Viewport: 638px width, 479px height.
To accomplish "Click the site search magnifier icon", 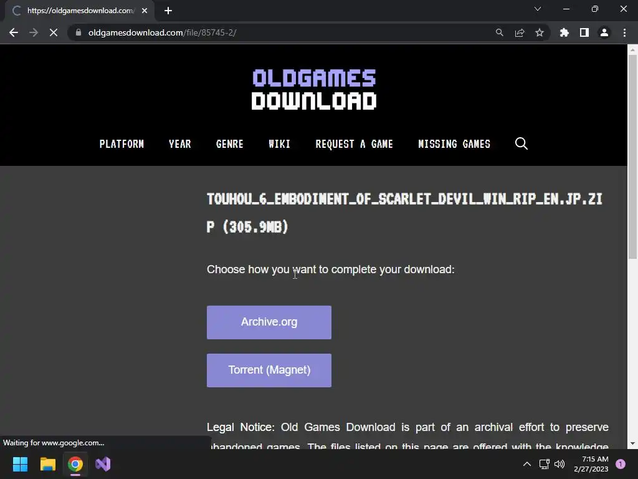I will coord(521,143).
